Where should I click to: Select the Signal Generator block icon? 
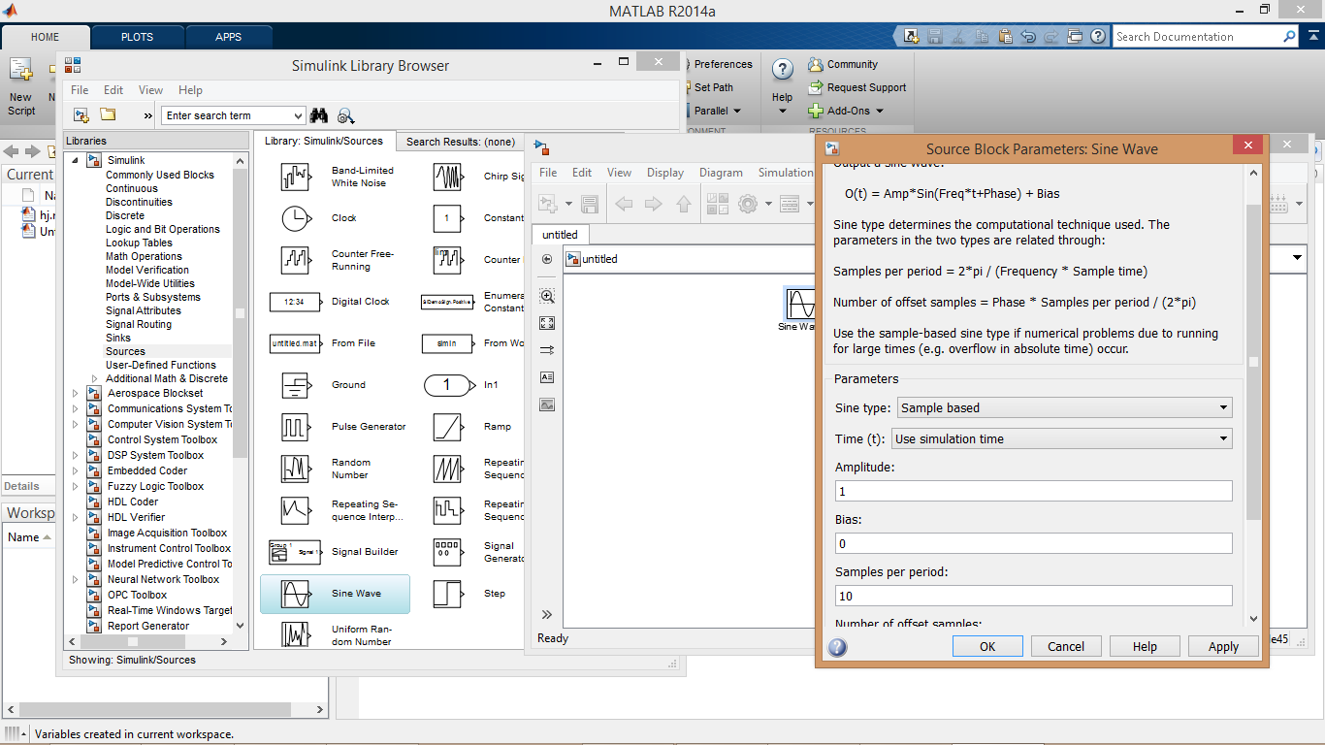click(x=447, y=552)
